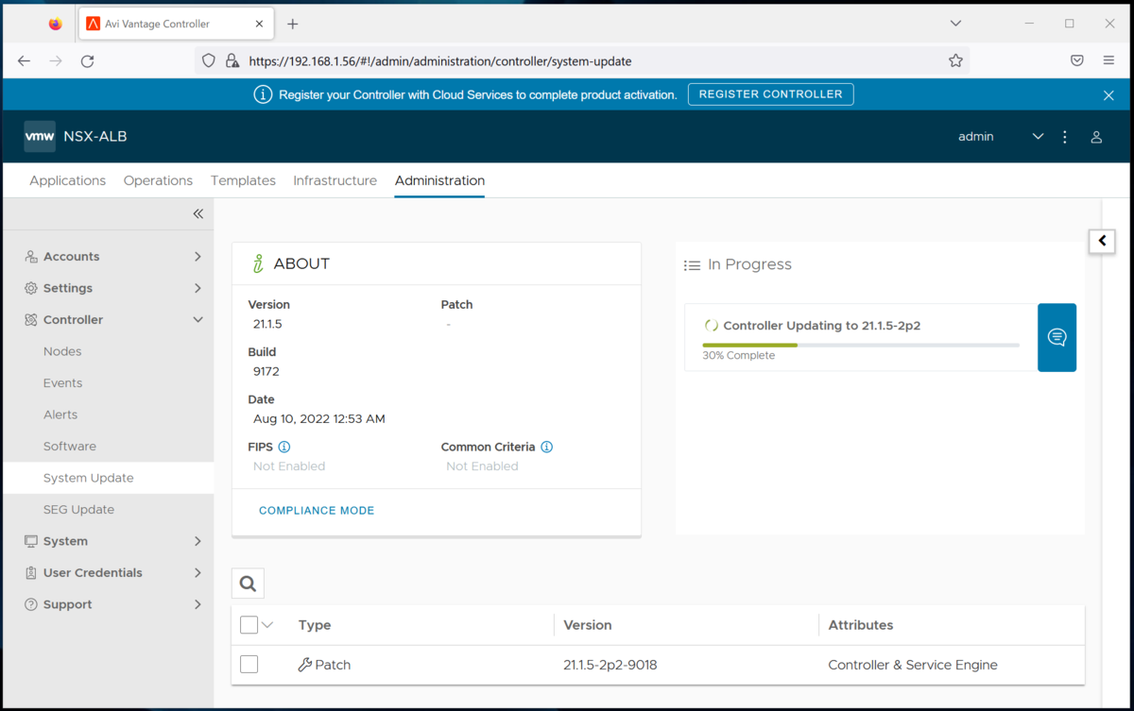
Task: Select the Avi Vantage Controller browser tab
Action: point(176,24)
